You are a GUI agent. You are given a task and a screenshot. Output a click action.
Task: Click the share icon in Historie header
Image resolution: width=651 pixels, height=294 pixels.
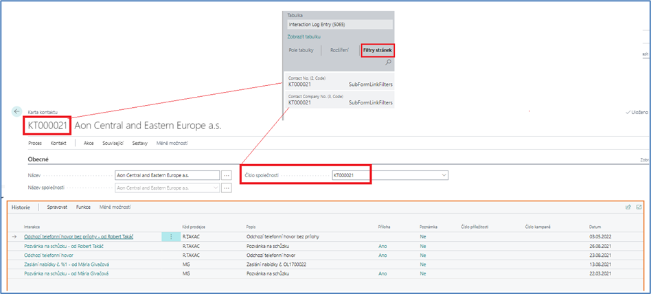(628, 207)
